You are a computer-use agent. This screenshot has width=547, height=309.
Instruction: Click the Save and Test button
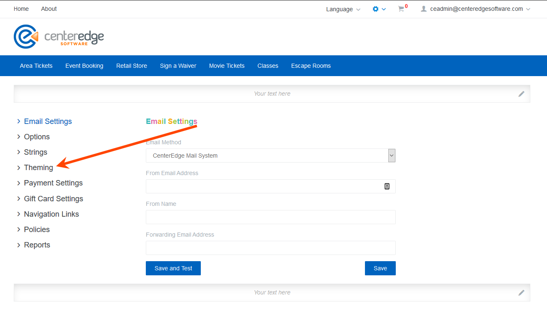[173, 268]
